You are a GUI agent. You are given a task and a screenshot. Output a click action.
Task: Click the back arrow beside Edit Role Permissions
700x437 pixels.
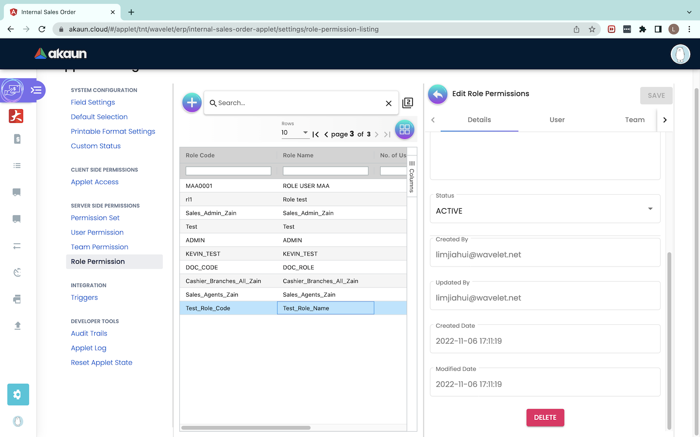(437, 94)
